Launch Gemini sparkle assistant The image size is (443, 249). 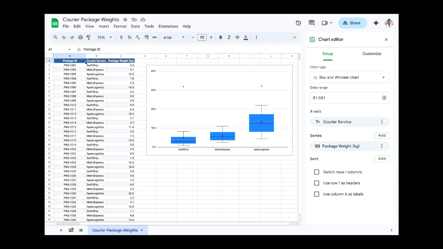point(376,23)
